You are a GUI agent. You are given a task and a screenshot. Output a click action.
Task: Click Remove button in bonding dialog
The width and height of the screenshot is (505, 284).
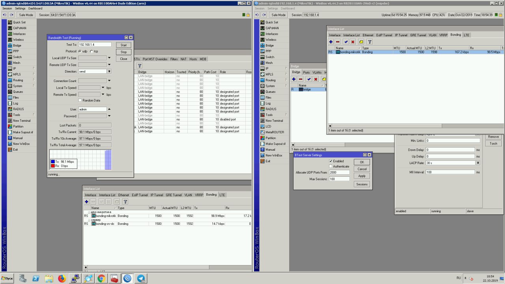(494, 136)
